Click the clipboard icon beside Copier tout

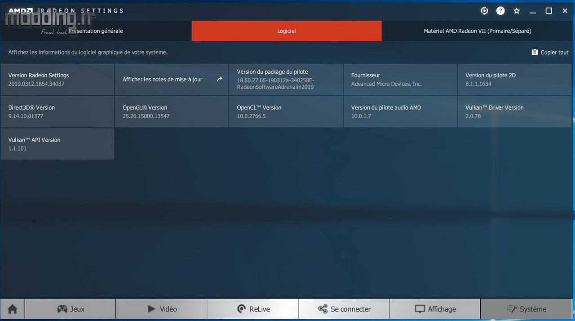(535, 52)
